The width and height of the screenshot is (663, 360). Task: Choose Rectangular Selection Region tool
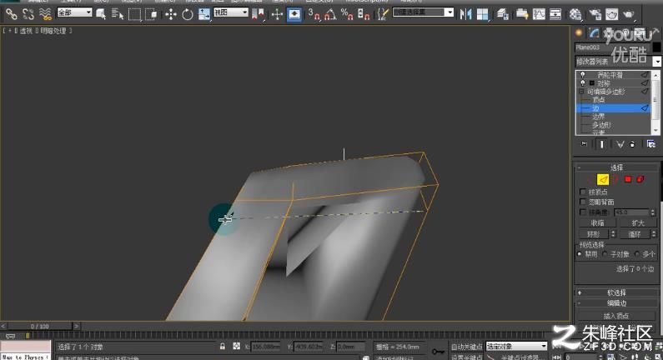[134, 14]
